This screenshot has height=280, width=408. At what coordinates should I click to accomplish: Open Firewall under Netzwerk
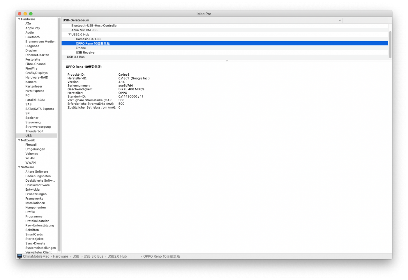(31, 145)
